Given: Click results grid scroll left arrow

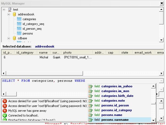Looking at the screenshot, I should coord(4,73).
